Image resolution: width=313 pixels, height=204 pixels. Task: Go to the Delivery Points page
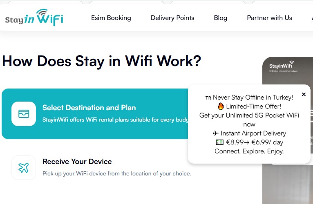tap(172, 18)
